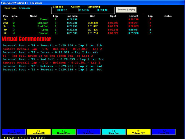The width and height of the screenshot is (185, 139).
Task: Click the Switch to Qualifying button
Action: click(x=126, y=10)
